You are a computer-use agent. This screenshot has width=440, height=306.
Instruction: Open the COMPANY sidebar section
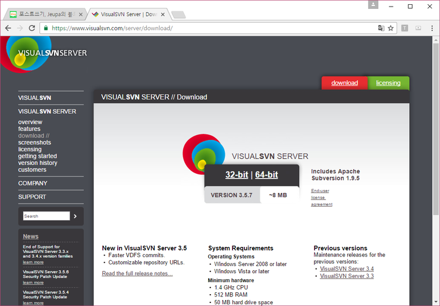pyautogui.click(x=33, y=183)
